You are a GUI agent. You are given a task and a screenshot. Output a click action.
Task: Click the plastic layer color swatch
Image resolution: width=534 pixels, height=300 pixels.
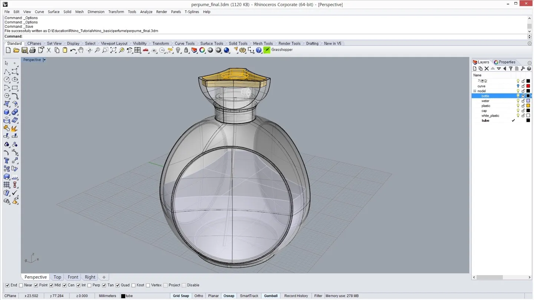point(528,106)
